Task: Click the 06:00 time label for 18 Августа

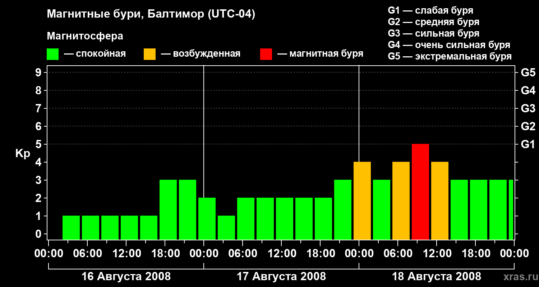Action: (x=398, y=254)
